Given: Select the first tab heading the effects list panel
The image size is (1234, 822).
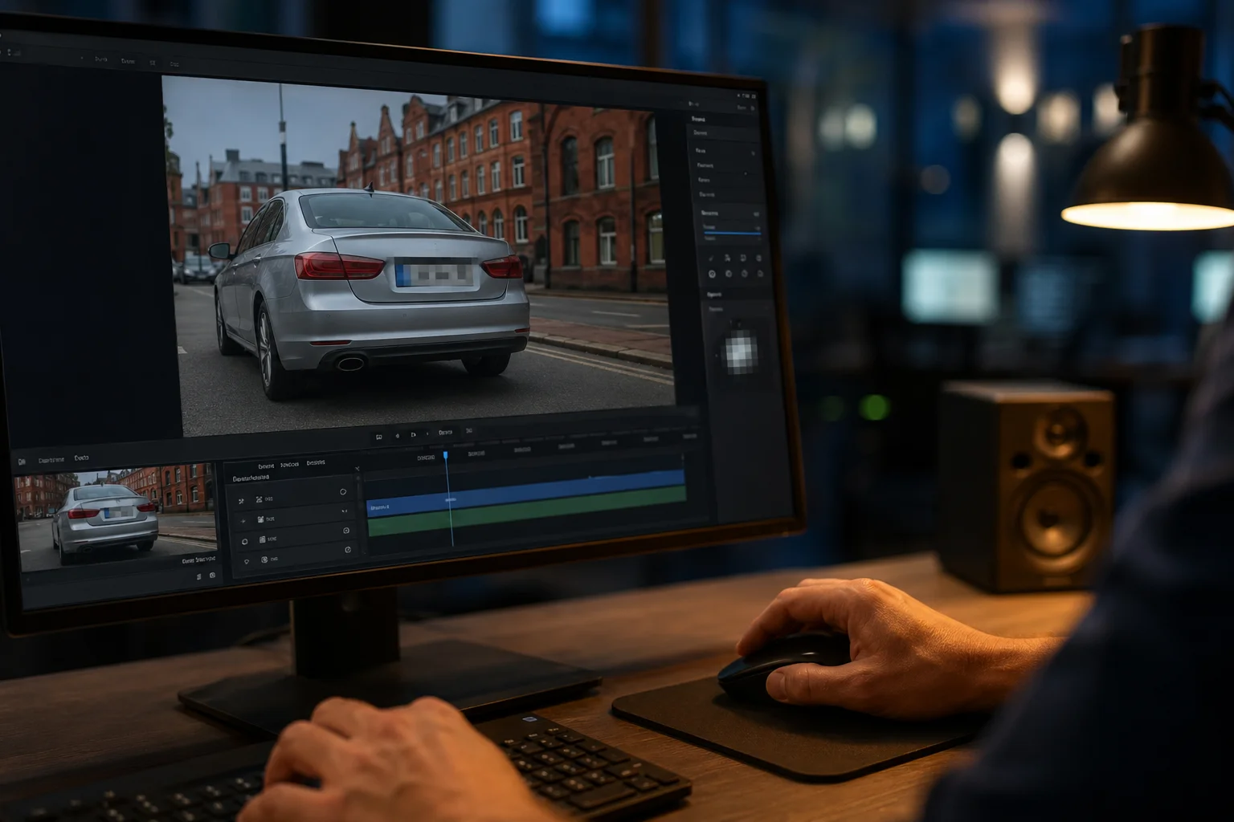Looking at the screenshot, I should pos(266,466).
